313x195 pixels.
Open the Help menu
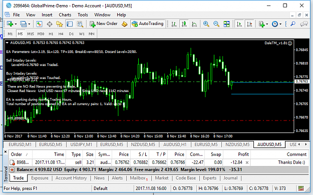coord(121,15)
